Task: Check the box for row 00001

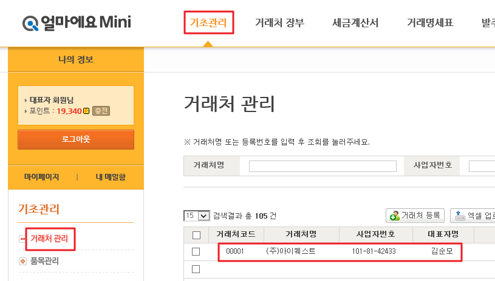Action: point(196,251)
